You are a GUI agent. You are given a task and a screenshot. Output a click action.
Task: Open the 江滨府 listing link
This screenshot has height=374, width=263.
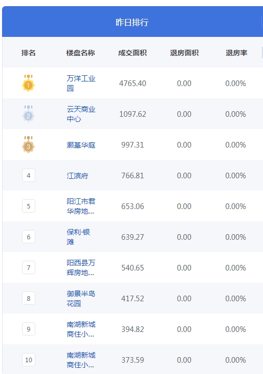point(77,176)
